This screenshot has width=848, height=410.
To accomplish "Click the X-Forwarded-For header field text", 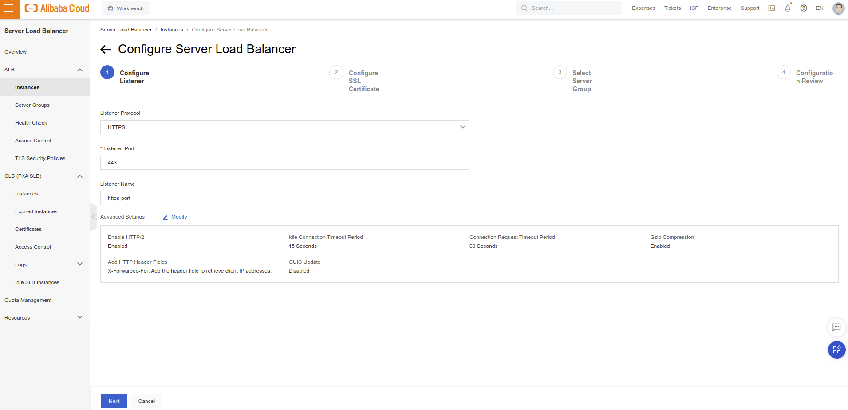I will pyautogui.click(x=189, y=271).
